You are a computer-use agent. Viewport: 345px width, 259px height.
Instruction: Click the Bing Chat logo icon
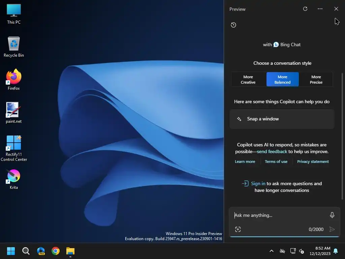click(x=276, y=45)
